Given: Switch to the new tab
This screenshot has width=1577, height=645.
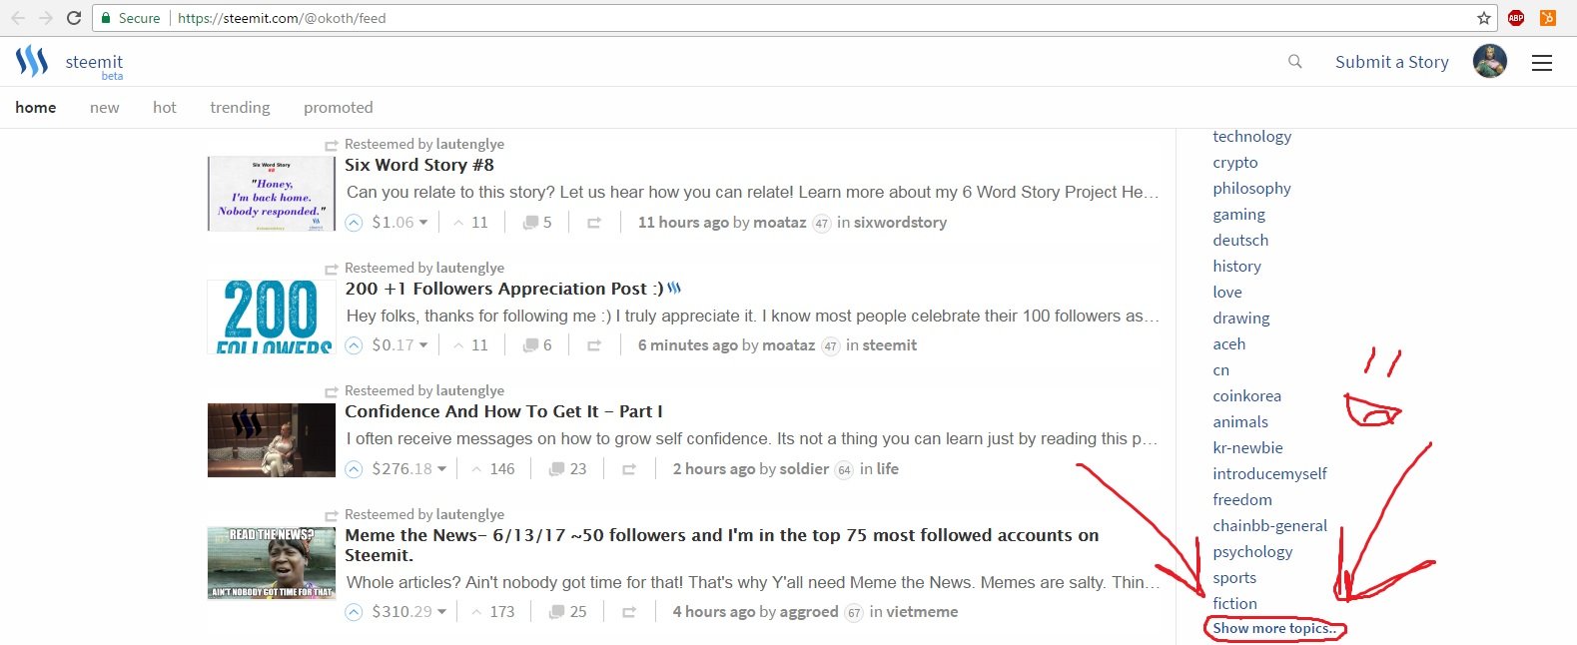Looking at the screenshot, I should coord(105,108).
